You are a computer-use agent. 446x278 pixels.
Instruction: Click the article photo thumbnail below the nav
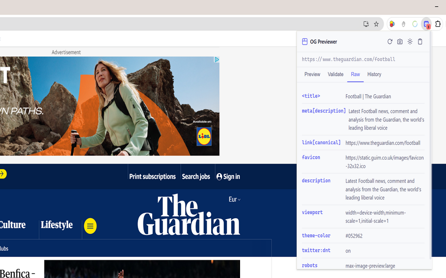(142, 269)
